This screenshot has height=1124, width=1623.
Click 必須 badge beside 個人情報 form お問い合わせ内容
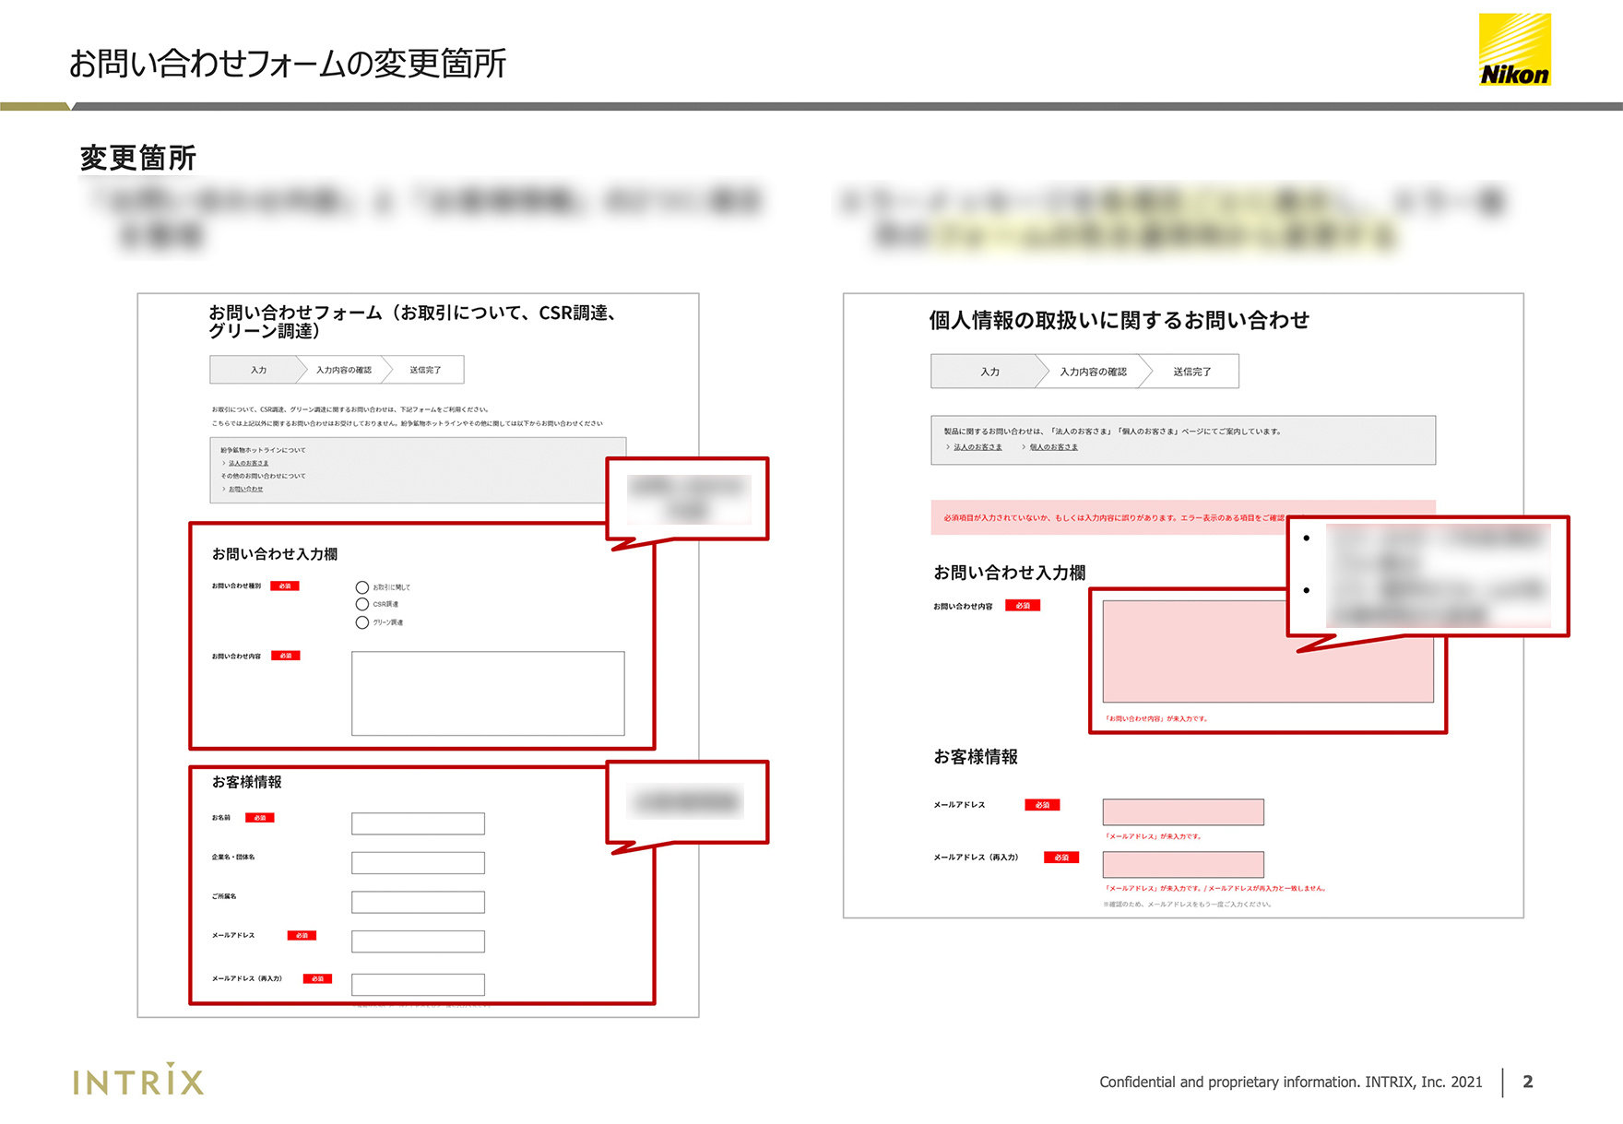1023,606
